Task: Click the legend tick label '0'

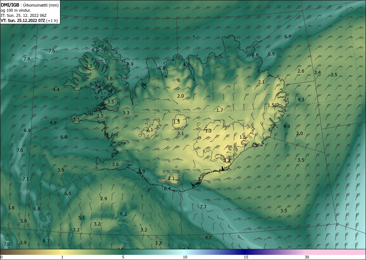Action: pyautogui.click(x=1, y=257)
